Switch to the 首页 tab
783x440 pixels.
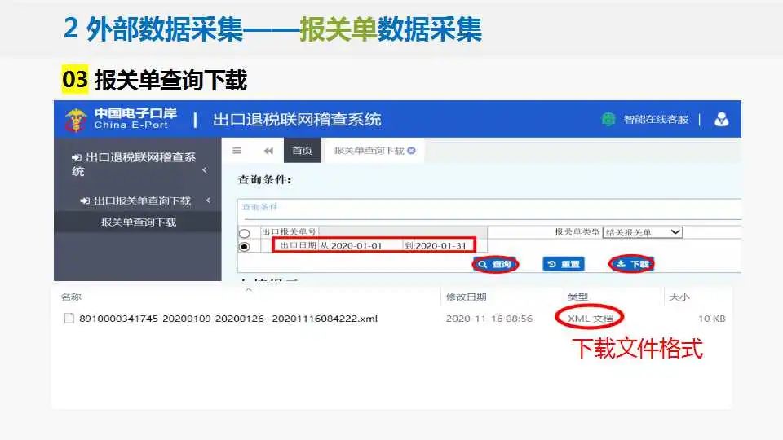click(x=302, y=151)
